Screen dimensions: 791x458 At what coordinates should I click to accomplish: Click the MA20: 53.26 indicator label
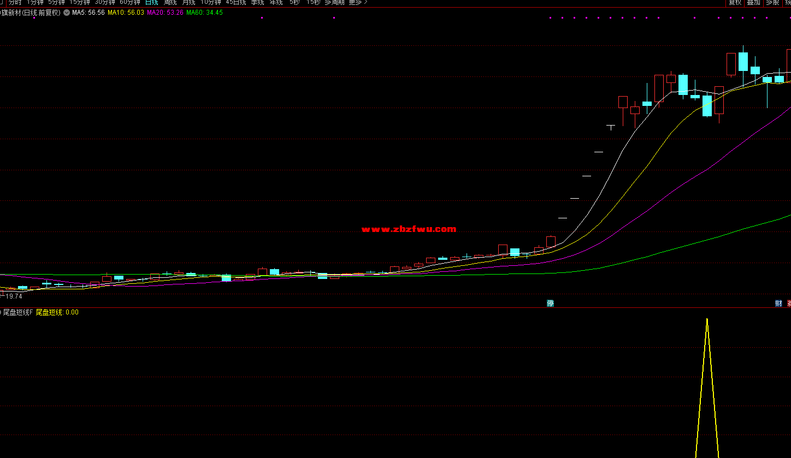point(166,13)
